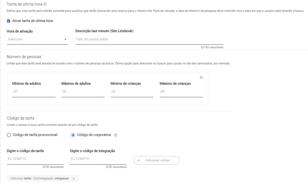
Task: Click info icon beside Código de corporativa
Action: [x=116, y=135]
